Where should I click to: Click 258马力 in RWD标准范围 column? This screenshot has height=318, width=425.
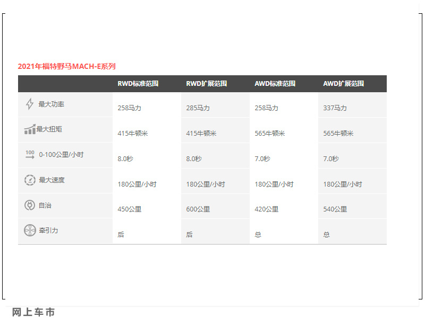[129, 108]
